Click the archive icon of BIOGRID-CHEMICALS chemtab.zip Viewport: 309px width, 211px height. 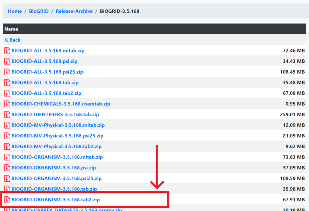pyautogui.click(x=7, y=104)
